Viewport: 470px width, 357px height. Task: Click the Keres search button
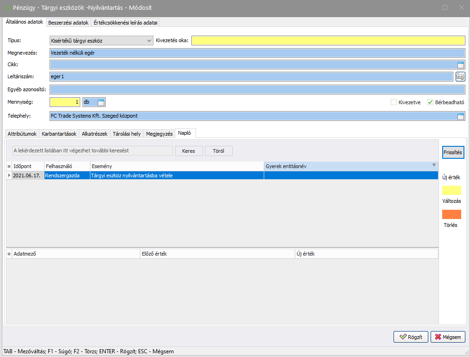click(189, 151)
